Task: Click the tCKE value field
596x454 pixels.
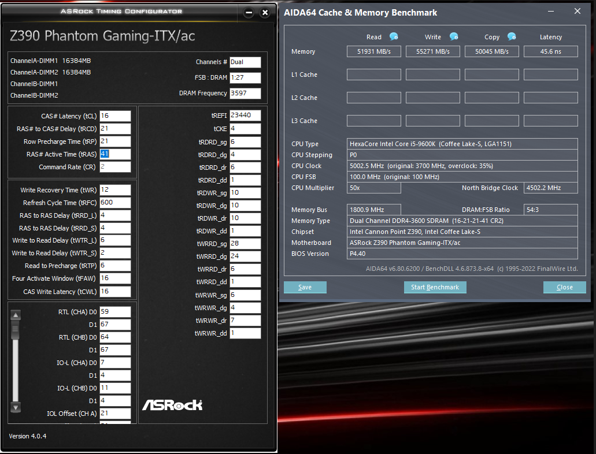Action: (x=245, y=129)
